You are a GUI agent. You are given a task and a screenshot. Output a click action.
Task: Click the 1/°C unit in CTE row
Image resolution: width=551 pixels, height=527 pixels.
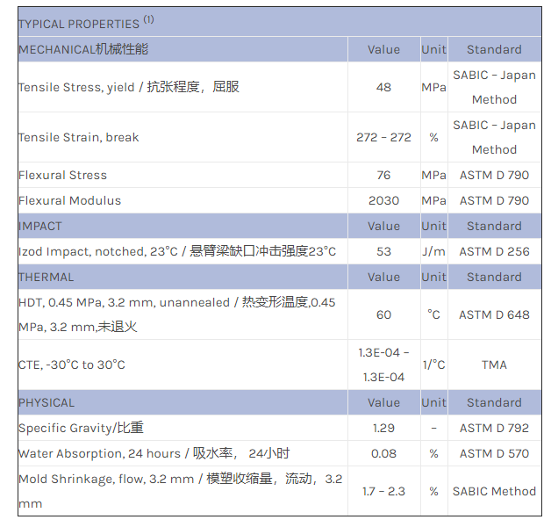pos(433,365)
